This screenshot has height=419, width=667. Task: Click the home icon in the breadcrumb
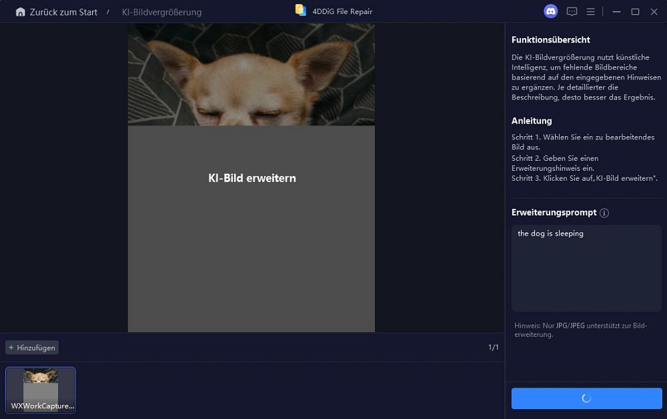[x=20, y=12]
